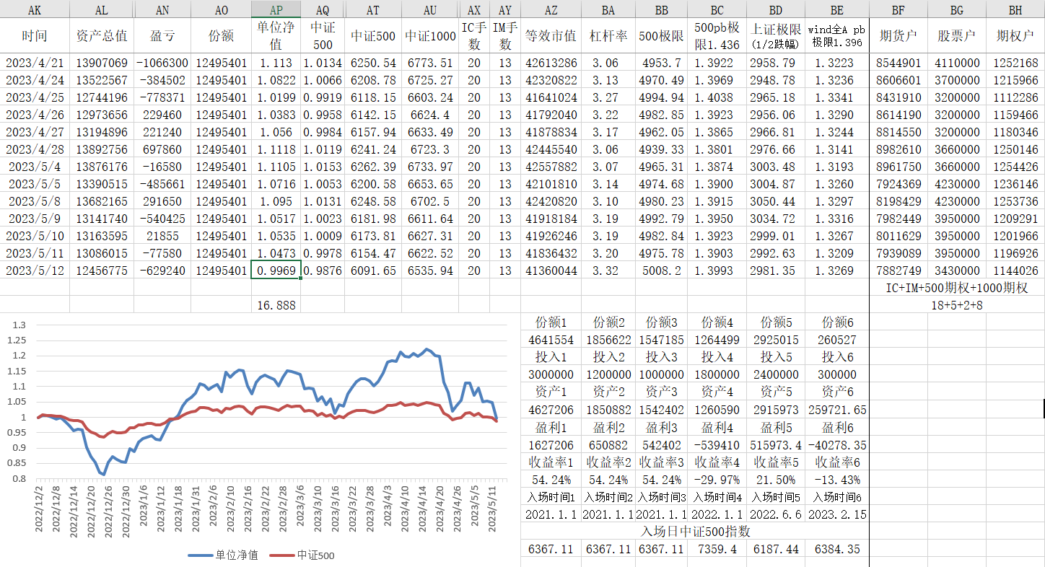Click the IC+IM+500期权+1000期权 cell
Image resolution: width=1045 pixels, height=567 pixels.
tap(957, 288)
